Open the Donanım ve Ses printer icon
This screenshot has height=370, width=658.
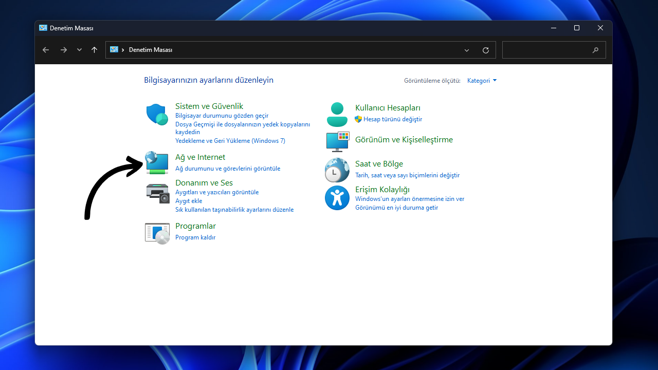click(157, 193)
